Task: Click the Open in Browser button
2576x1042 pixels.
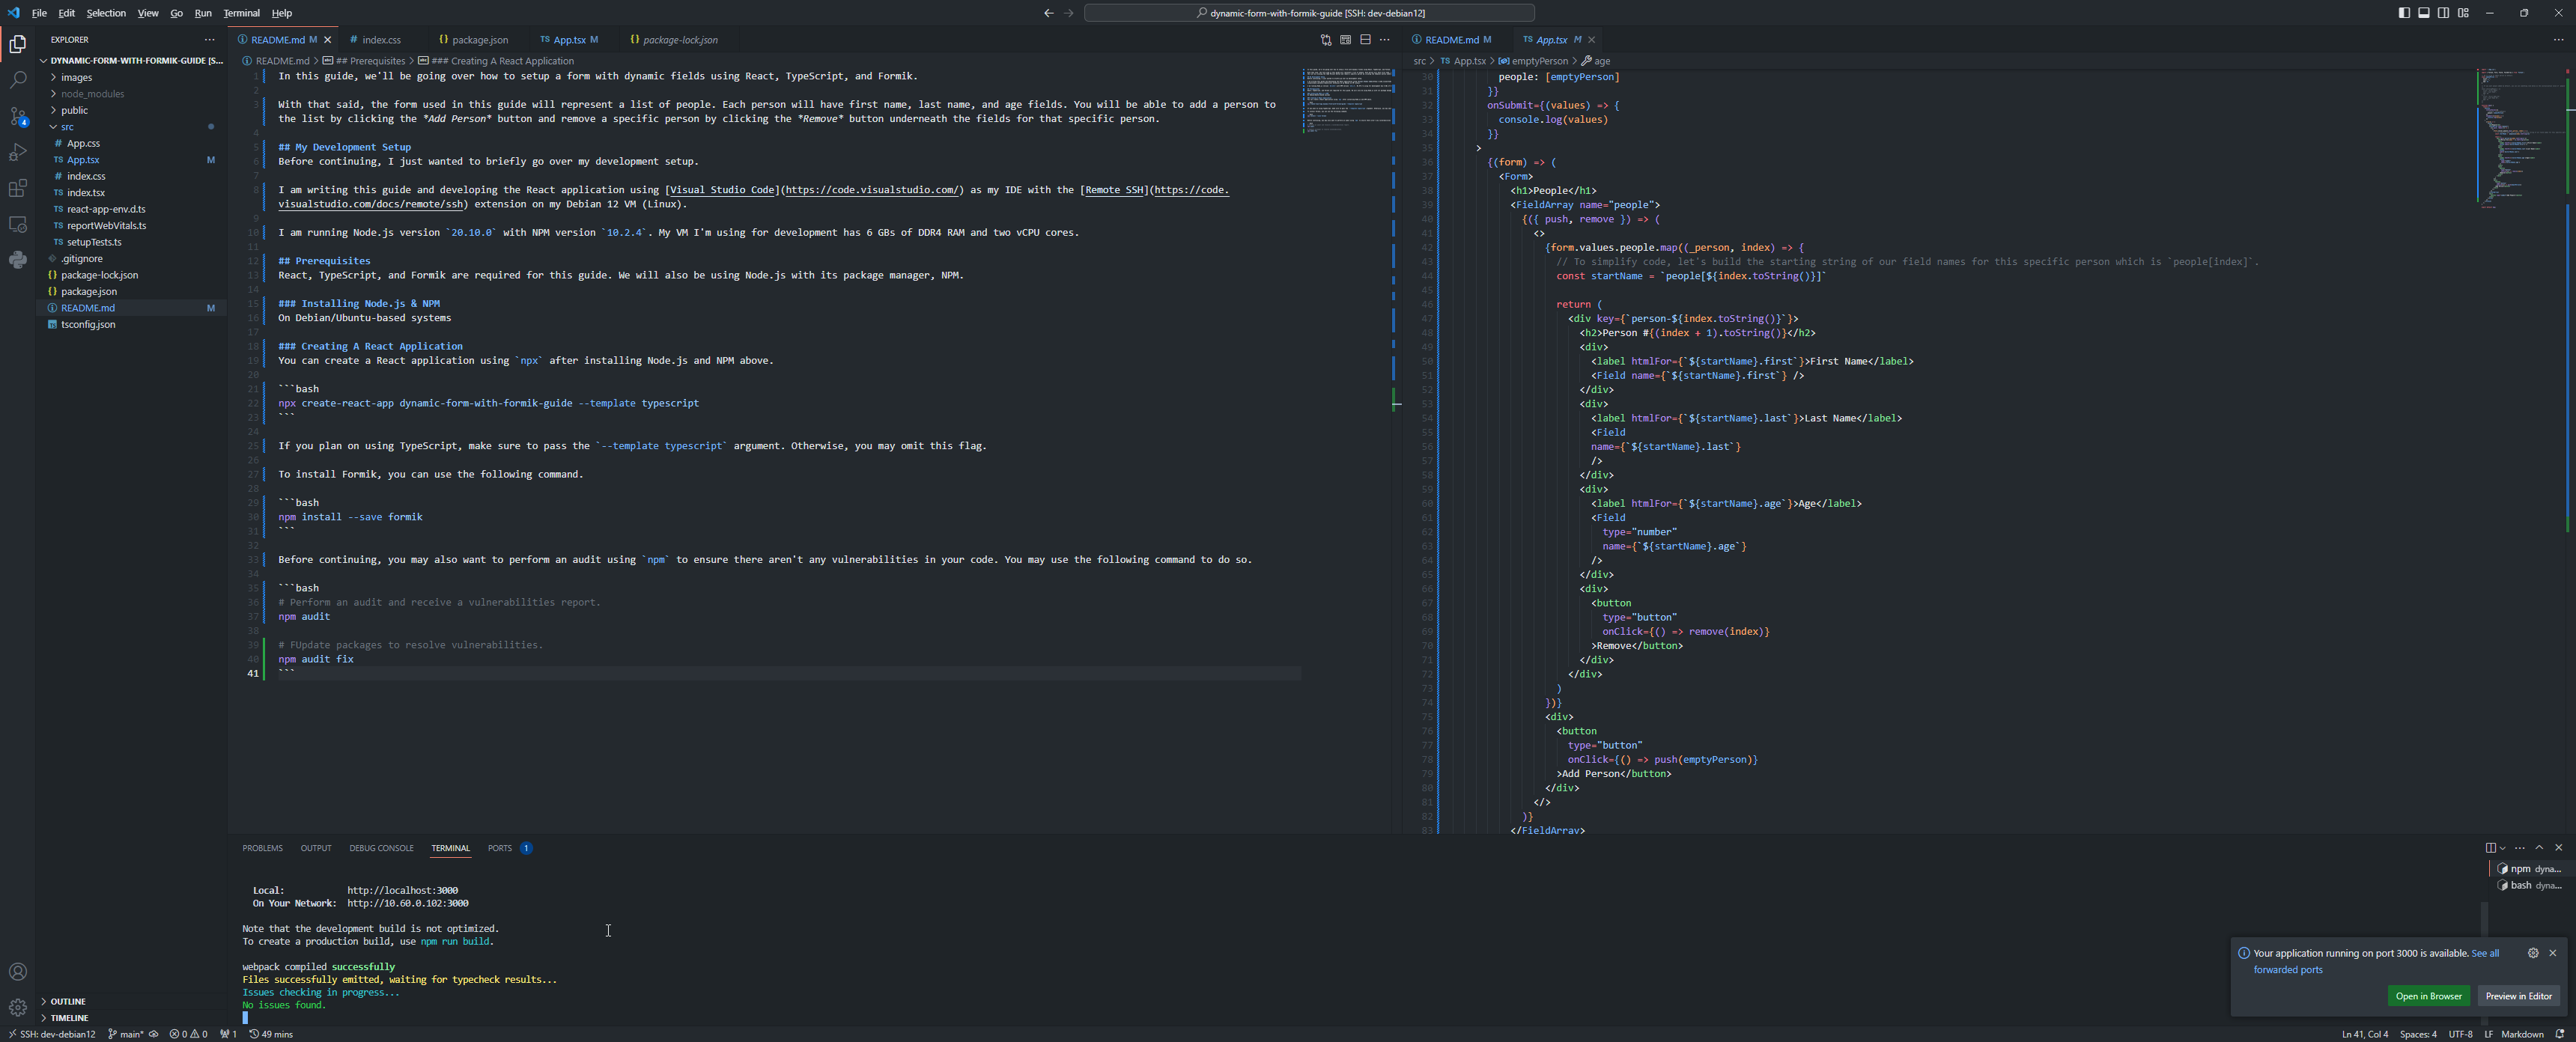Action: point(2428,996)
